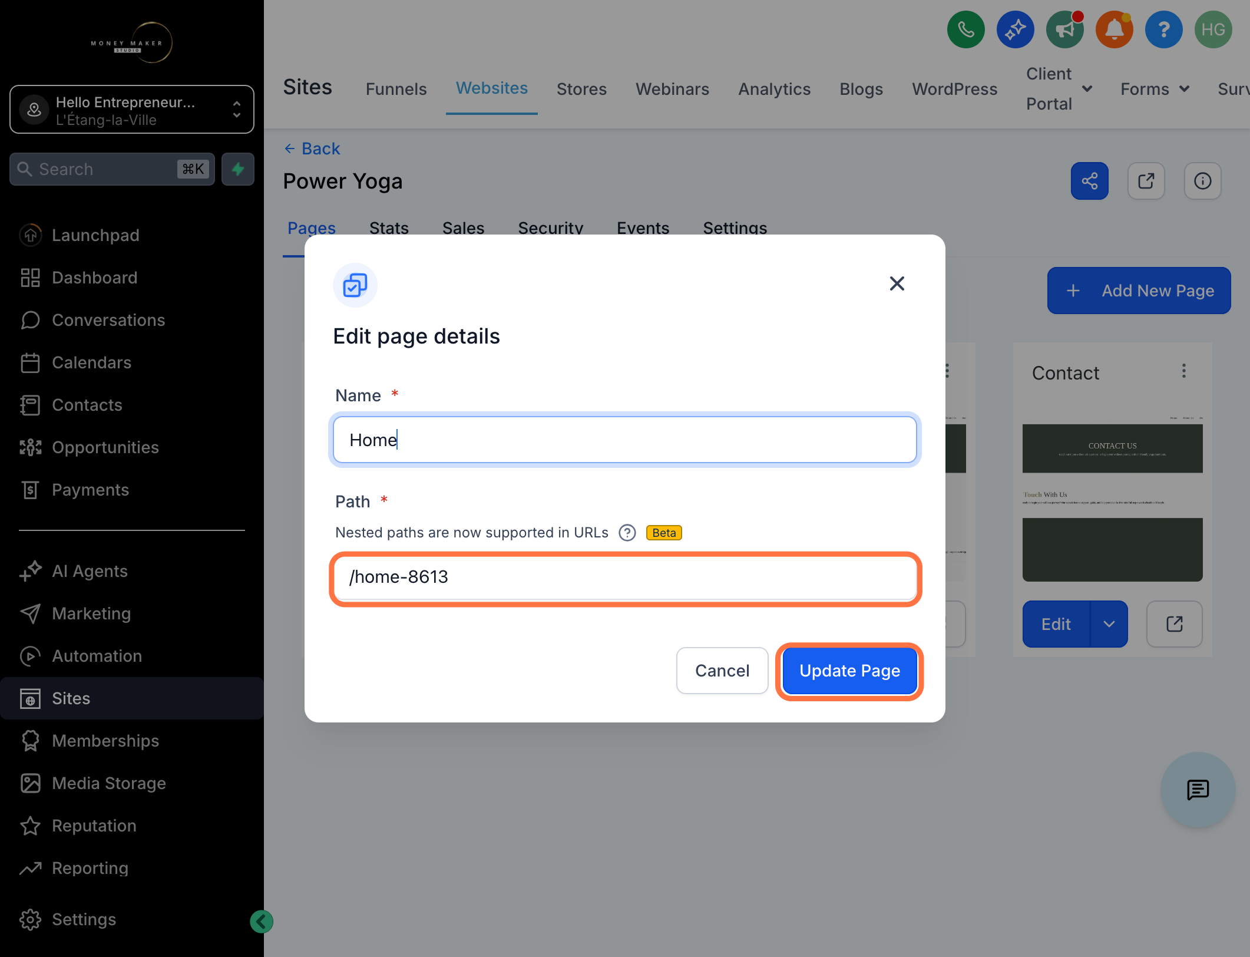Go to the Webinars tab
The image size is (1250, 957).
pyautogui.click(x=672, y=89)
